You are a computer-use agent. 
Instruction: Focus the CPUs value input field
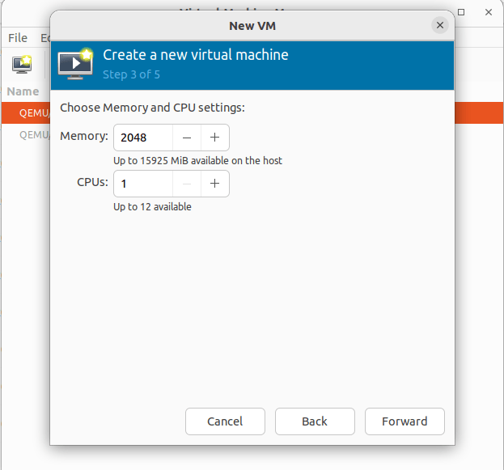143,184
